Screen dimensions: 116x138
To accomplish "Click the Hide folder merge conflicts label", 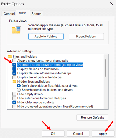I will (x=36, y=102).
